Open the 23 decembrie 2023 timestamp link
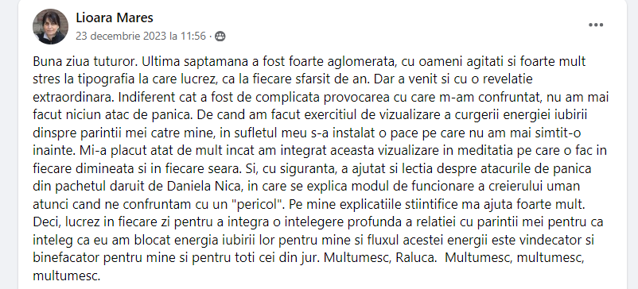638x289 pixels. (141, 37)
